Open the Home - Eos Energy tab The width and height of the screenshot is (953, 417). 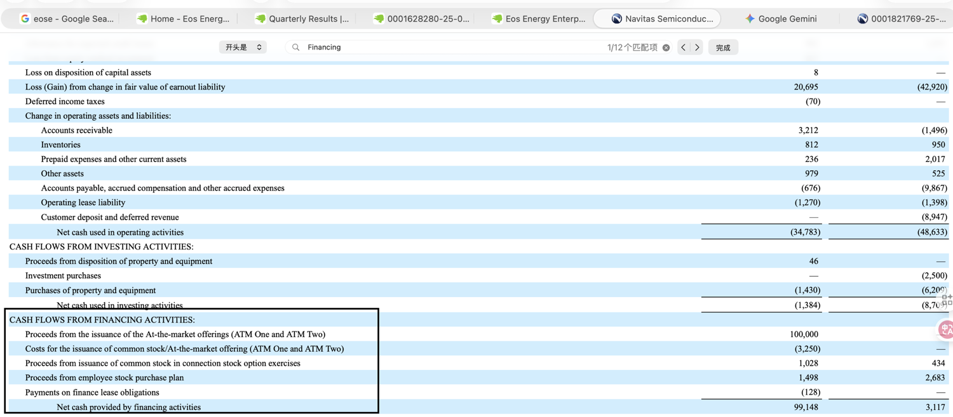coord(183,19)
